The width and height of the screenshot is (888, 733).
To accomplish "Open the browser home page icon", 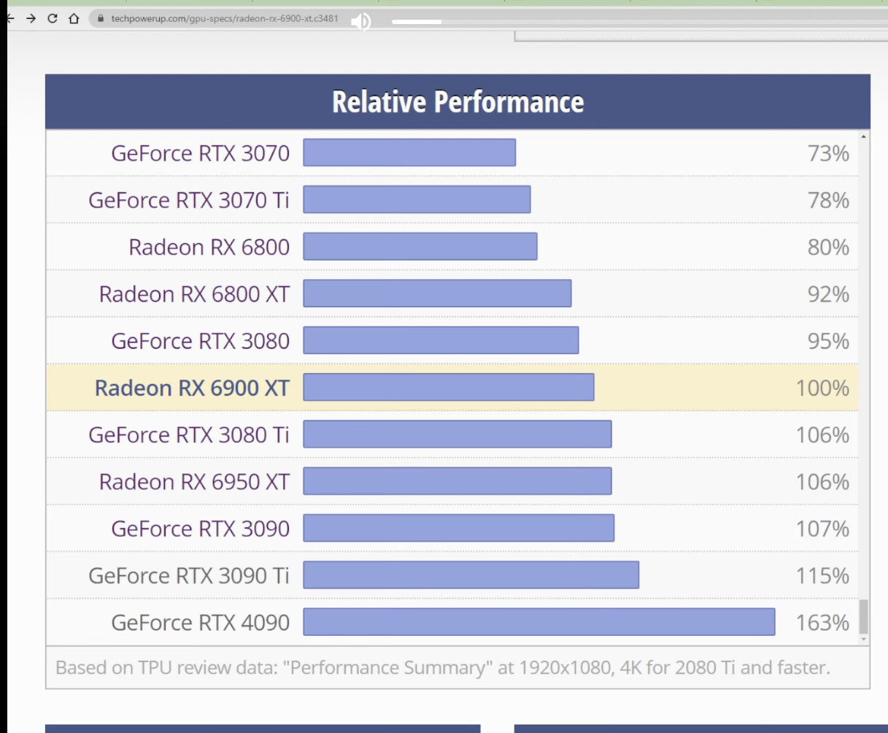I will [74, 19].
